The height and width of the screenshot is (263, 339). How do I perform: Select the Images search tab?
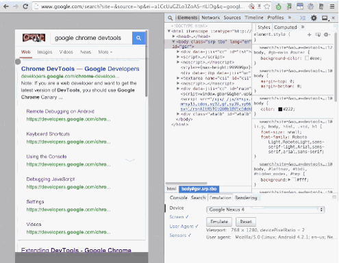(x=45, y=52)
